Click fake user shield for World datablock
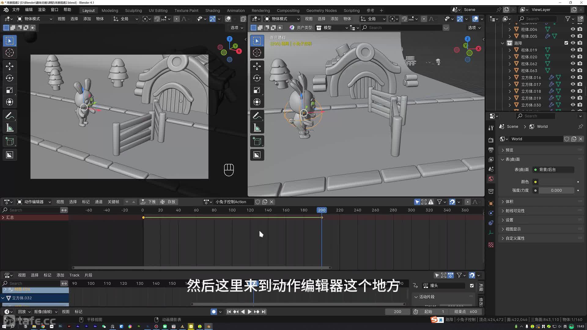The height and width of the screenshot is (330, 587). tap(567, 139)
